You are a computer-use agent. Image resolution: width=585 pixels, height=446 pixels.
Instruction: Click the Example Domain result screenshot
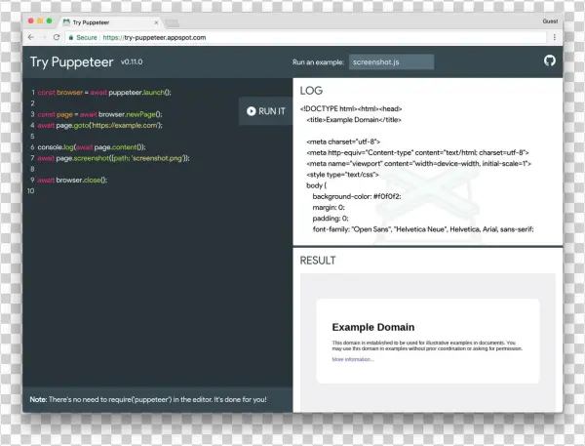[x=428, y=341]
